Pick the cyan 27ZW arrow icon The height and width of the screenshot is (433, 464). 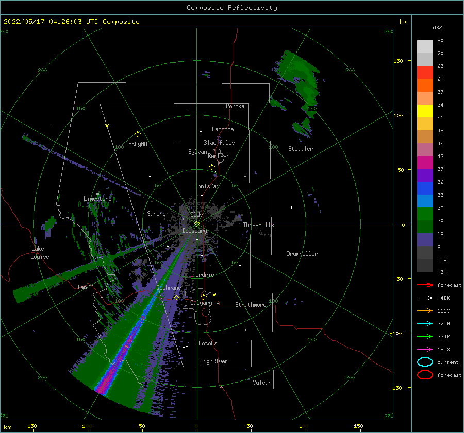point(425,324)
